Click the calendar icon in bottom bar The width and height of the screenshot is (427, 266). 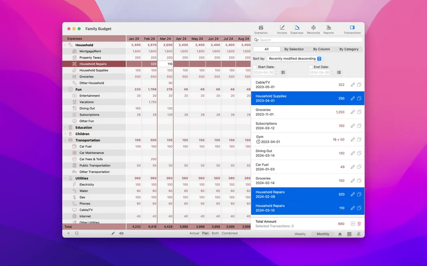349,234
